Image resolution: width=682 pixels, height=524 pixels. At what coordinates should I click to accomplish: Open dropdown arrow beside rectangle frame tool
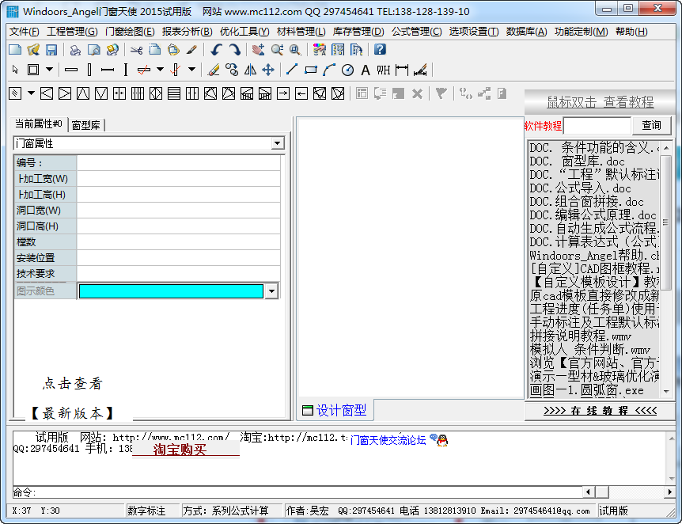[49, 70]
